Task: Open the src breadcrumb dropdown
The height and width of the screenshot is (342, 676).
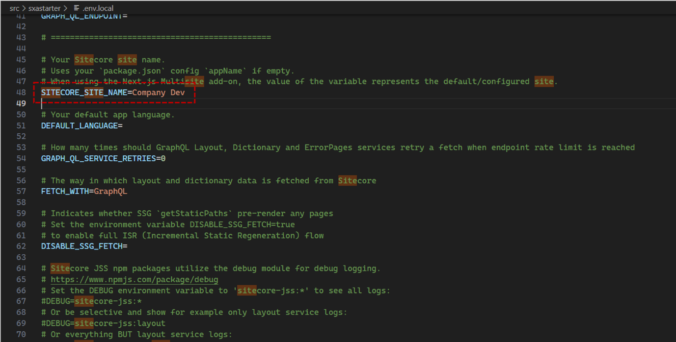Action: (x=14, y=8)
